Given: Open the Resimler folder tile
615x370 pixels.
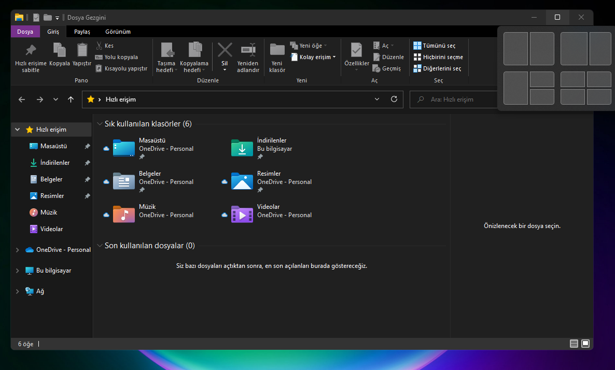Looking at the screenshot, I should [267, 181].
